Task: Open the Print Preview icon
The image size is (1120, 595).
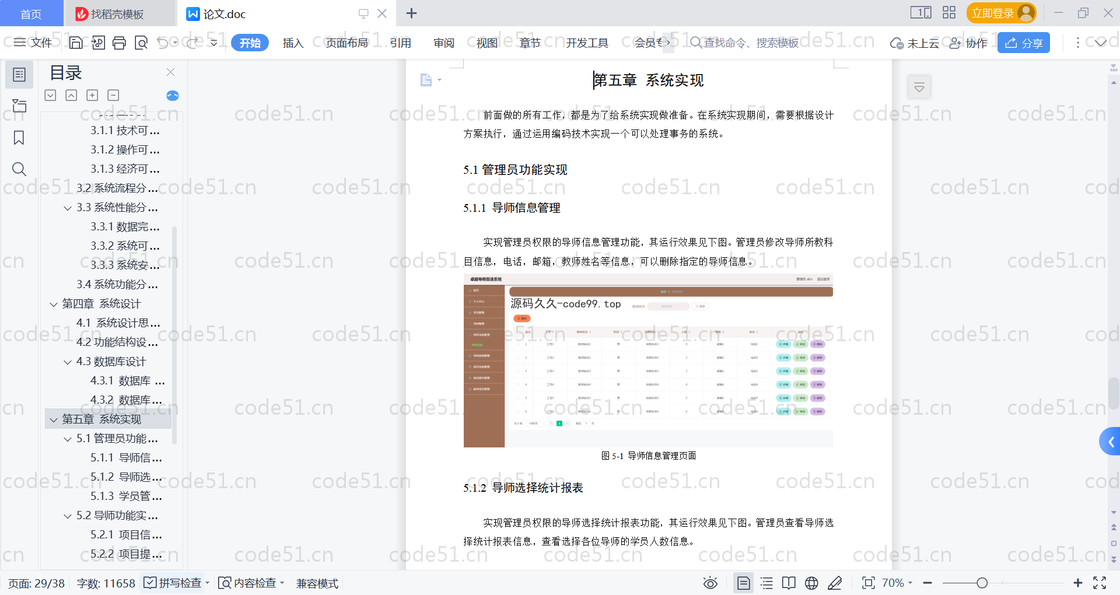Action: tap(141, 43)
